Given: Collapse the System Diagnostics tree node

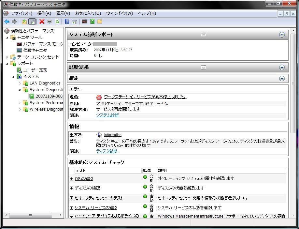Looking at the screenshot, I should tap(20, 90).
